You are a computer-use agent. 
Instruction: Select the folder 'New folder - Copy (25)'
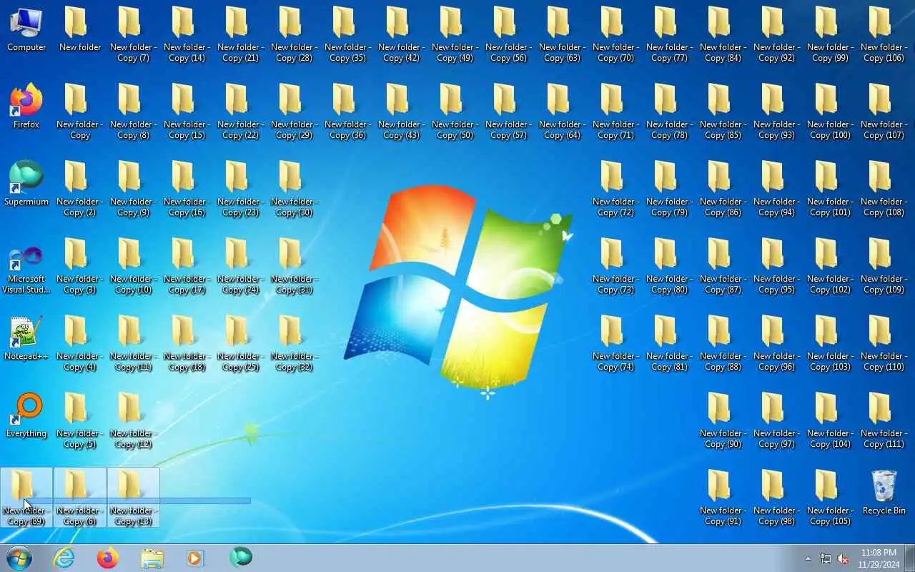point(241,343)
